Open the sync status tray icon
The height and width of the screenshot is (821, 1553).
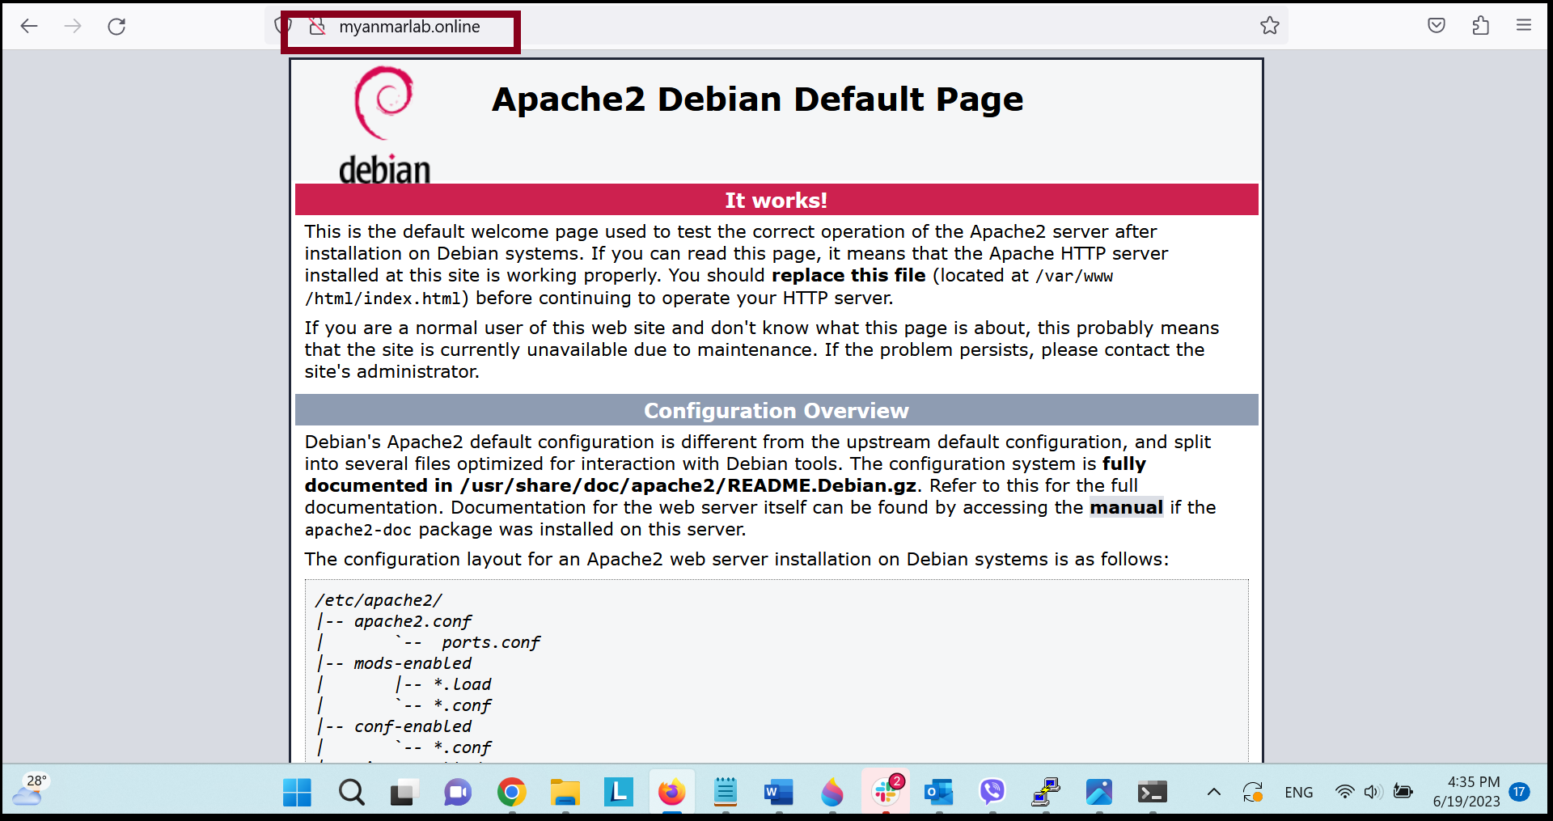pyautogui.click(x=1253, y=792)
